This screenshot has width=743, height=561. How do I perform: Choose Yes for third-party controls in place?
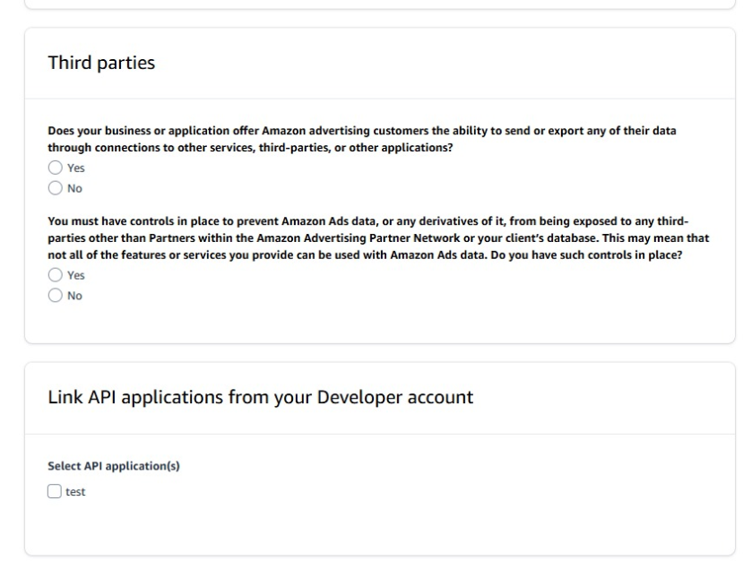click(56, 275)
